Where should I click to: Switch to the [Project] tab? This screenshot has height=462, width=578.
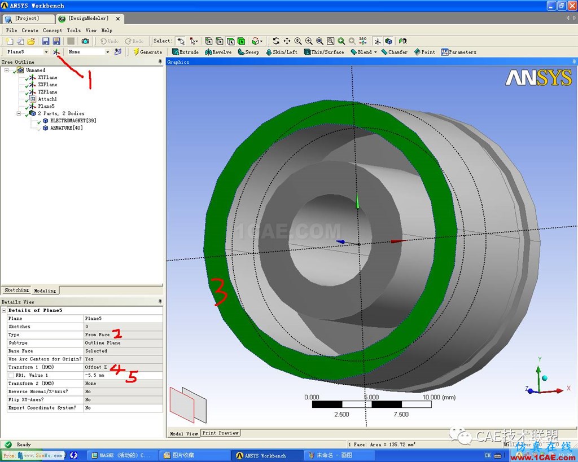click(28, 19)
